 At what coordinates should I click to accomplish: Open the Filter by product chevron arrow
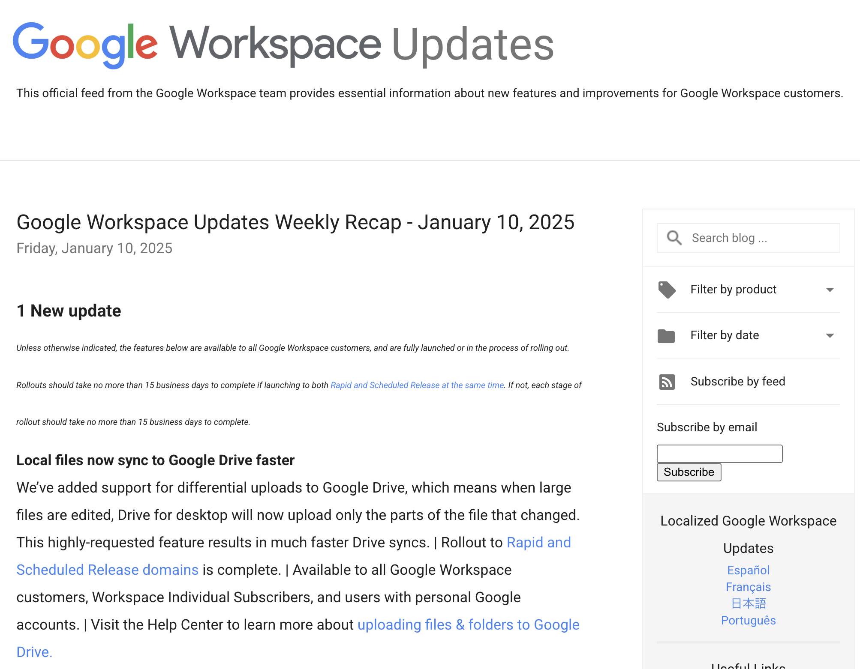[x=830, y=290]
